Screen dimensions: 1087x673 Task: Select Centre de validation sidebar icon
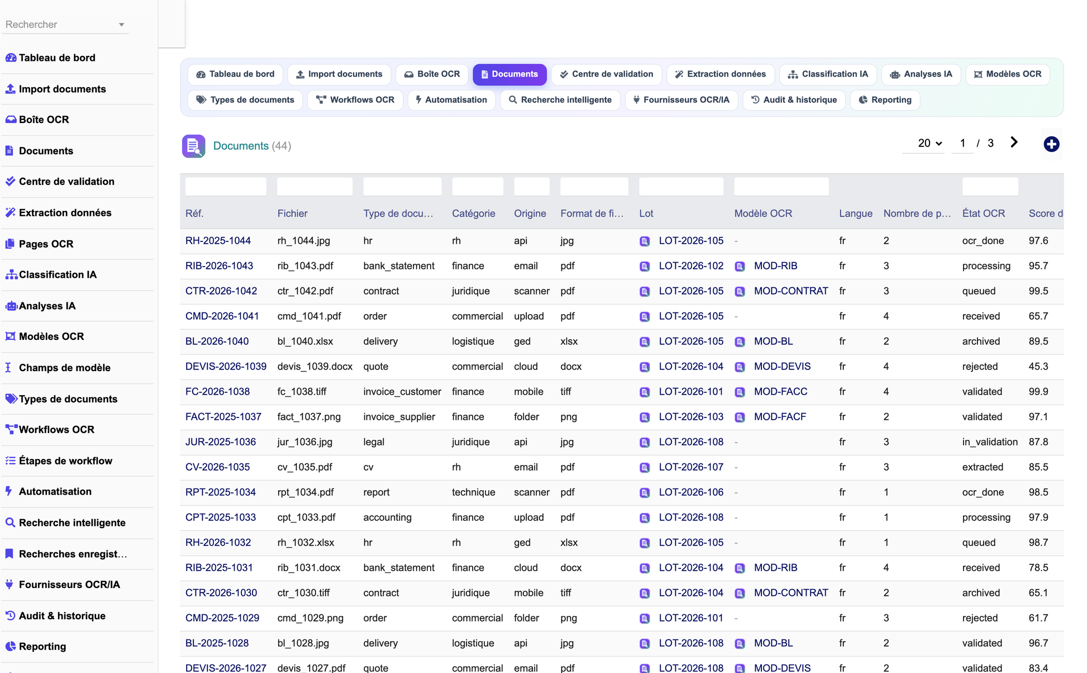point(10,181)
